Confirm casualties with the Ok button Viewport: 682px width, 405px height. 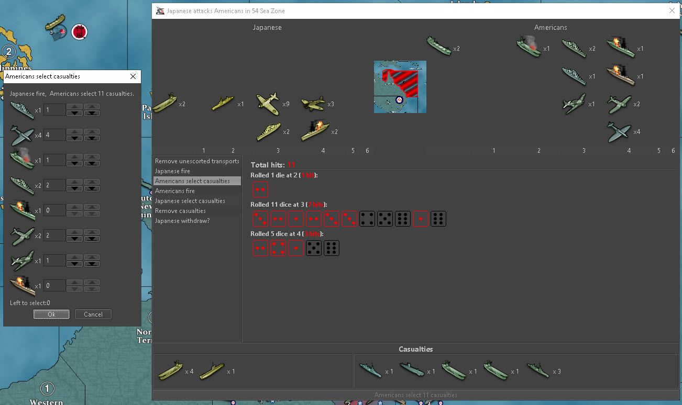click(51, 314)
